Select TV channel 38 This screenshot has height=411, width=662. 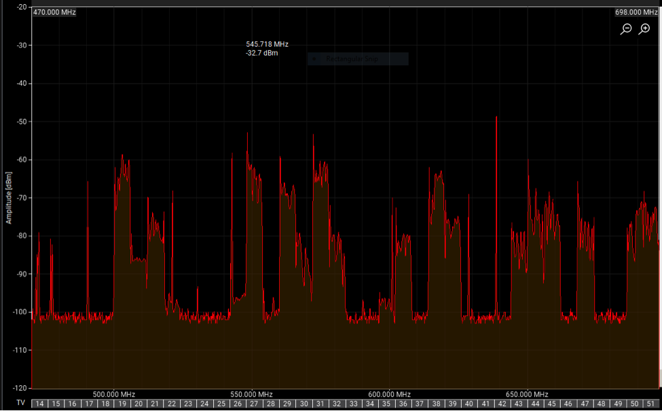point(436,404)
